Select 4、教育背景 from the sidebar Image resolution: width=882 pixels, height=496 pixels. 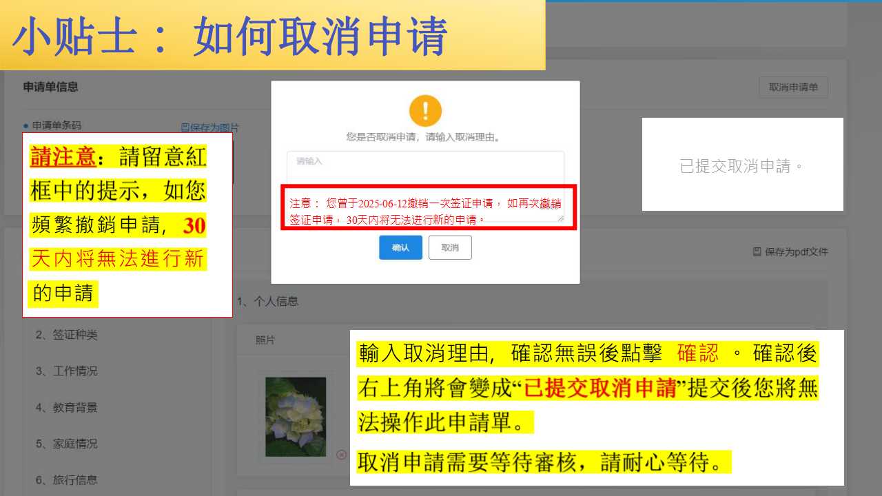coord(67,408)
